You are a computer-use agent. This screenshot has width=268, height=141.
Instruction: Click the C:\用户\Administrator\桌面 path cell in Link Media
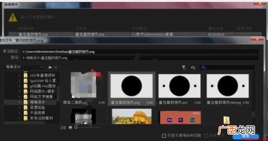tap(152, 34)
